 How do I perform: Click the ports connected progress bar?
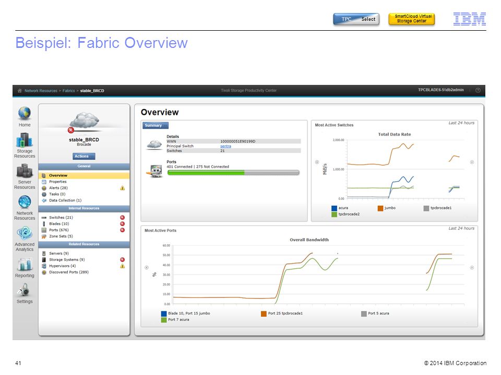233,173
